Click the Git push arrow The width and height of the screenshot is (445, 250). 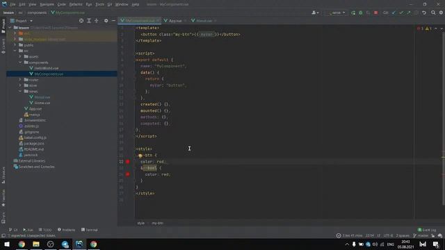tap(409, 12)
